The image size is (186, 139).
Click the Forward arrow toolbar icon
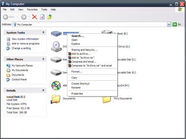(24, 17)
